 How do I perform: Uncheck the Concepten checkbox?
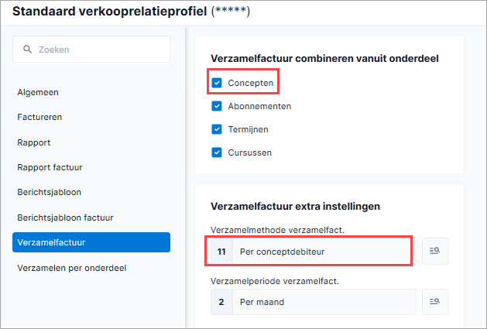pyautogui.click(x=217, y=83)
